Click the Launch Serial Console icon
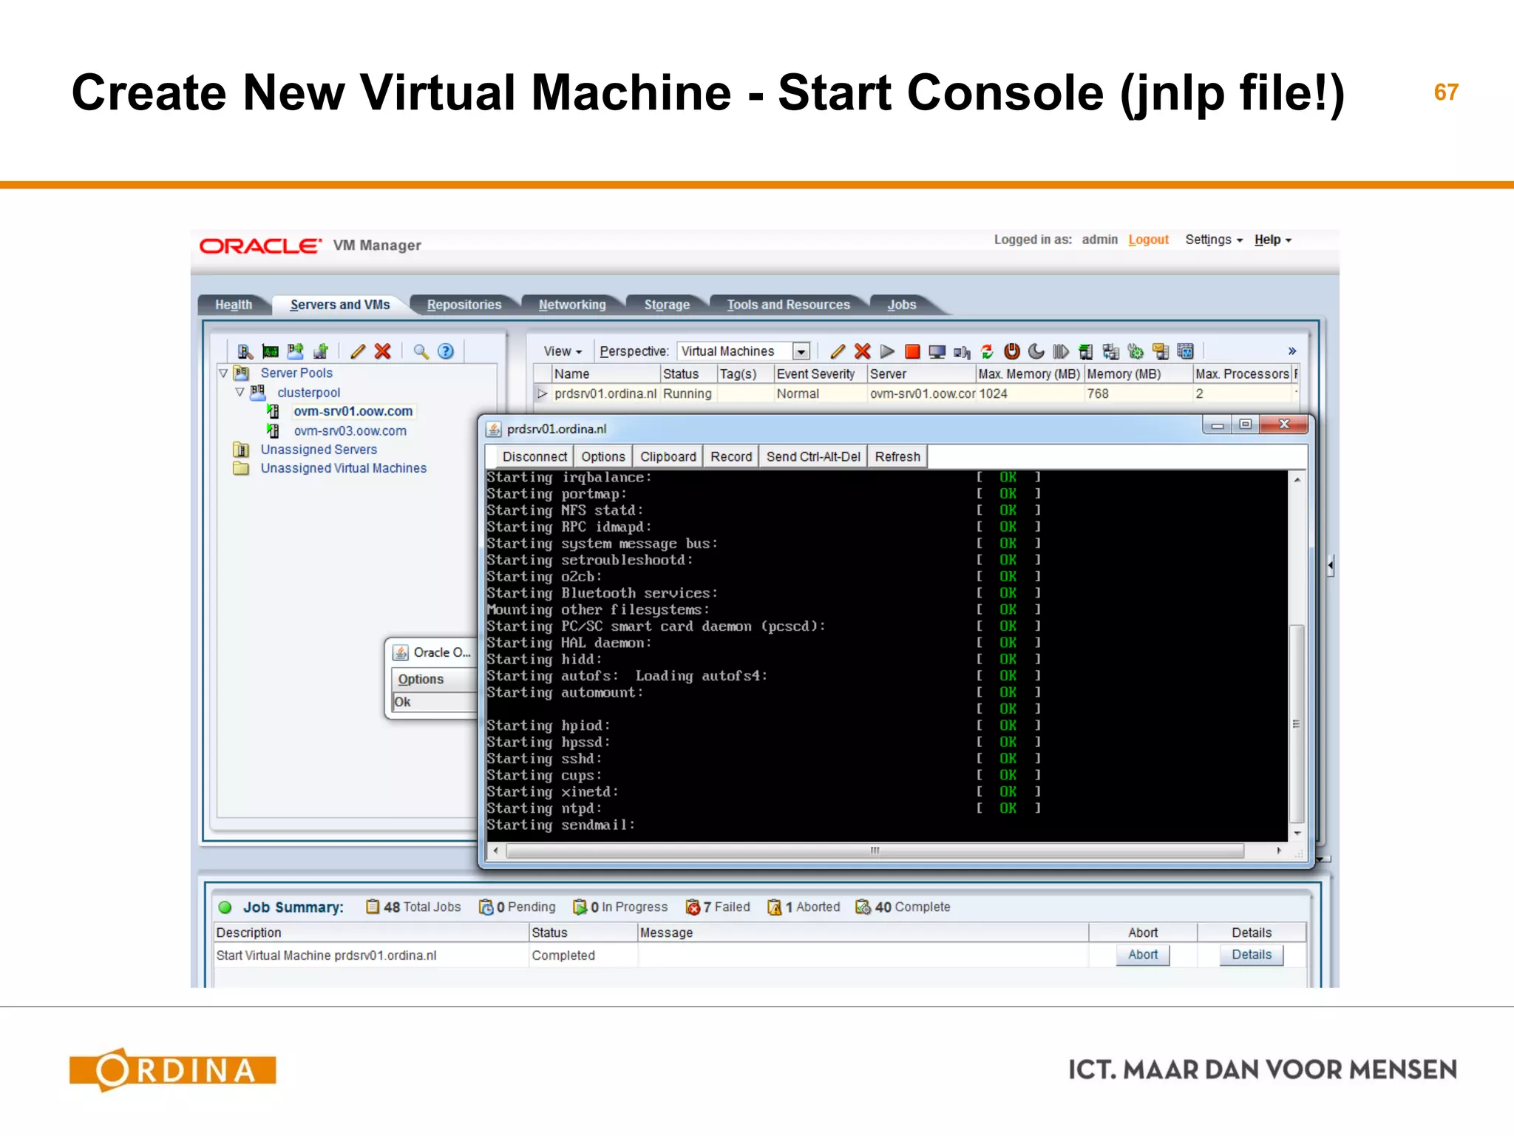Viewport: 1514px width, 1136px height. (x=962, y=352)
